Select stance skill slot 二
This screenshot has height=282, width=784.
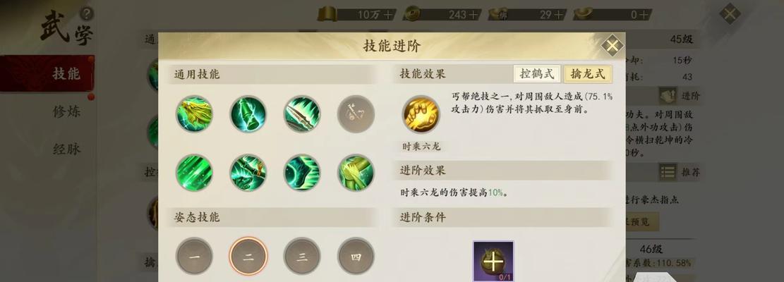point(248,257)
